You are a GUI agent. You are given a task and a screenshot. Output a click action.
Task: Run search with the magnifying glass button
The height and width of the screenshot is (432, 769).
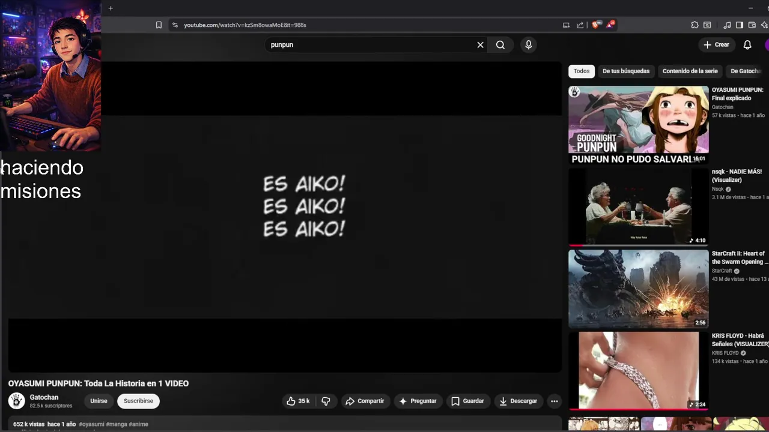pos(500,45)
